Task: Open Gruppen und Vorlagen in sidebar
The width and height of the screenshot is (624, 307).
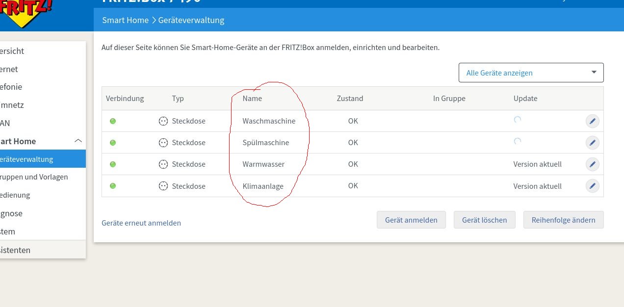Action: tap(34, 177)
